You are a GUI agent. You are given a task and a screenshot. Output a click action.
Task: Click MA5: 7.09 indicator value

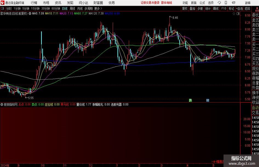pos(38,13)
